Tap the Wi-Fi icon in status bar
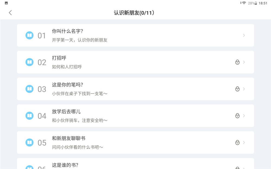Viewport: 271px width, 169px height. (244, 3)
